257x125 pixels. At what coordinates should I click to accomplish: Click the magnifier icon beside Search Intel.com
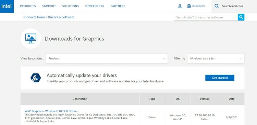217,6
